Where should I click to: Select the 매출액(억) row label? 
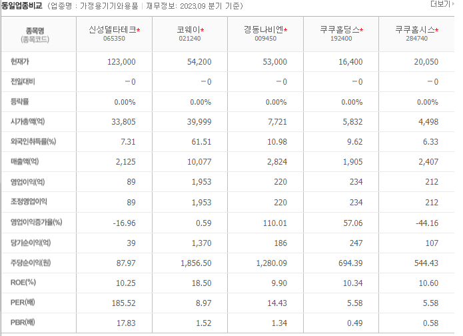(25, 161)
